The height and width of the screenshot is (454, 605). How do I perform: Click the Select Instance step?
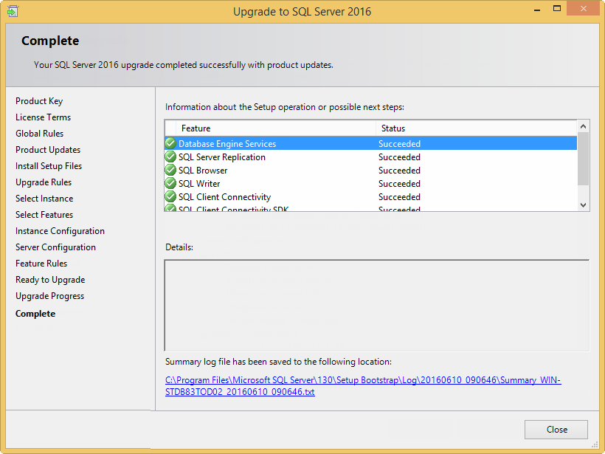coord(44,199)
